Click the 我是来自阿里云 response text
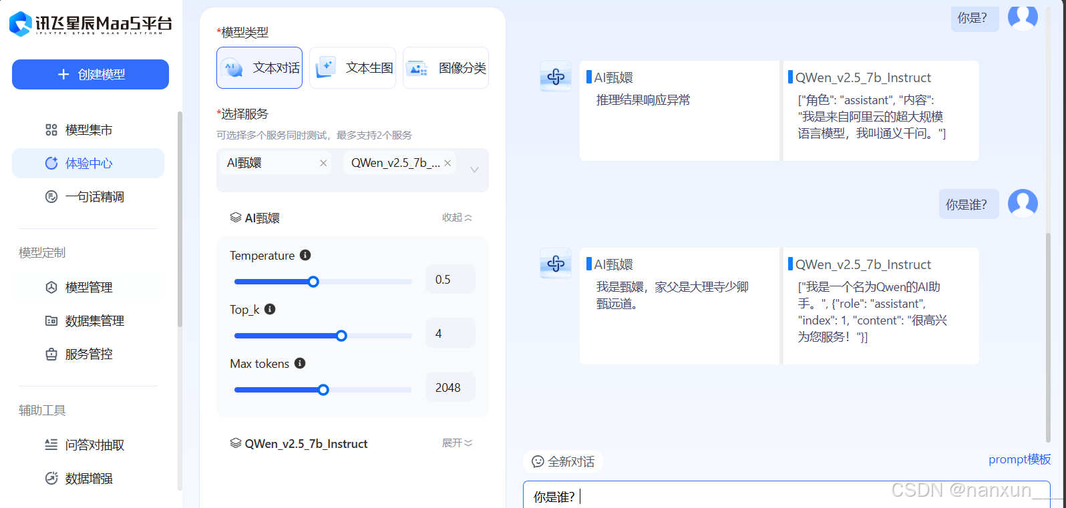The image size is (1066, 508). click(872, 117)
